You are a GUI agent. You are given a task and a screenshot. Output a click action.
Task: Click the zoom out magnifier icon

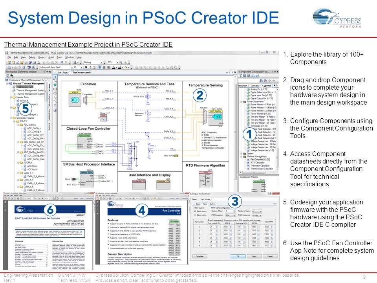click(125, 62)
